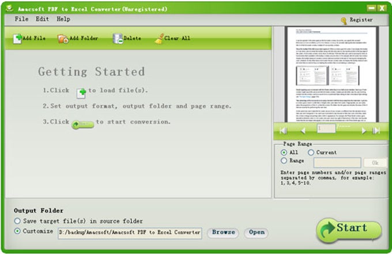The image size is (392, 254).
Task: Click the Delete toolbar icon
Action: point(118,39)
